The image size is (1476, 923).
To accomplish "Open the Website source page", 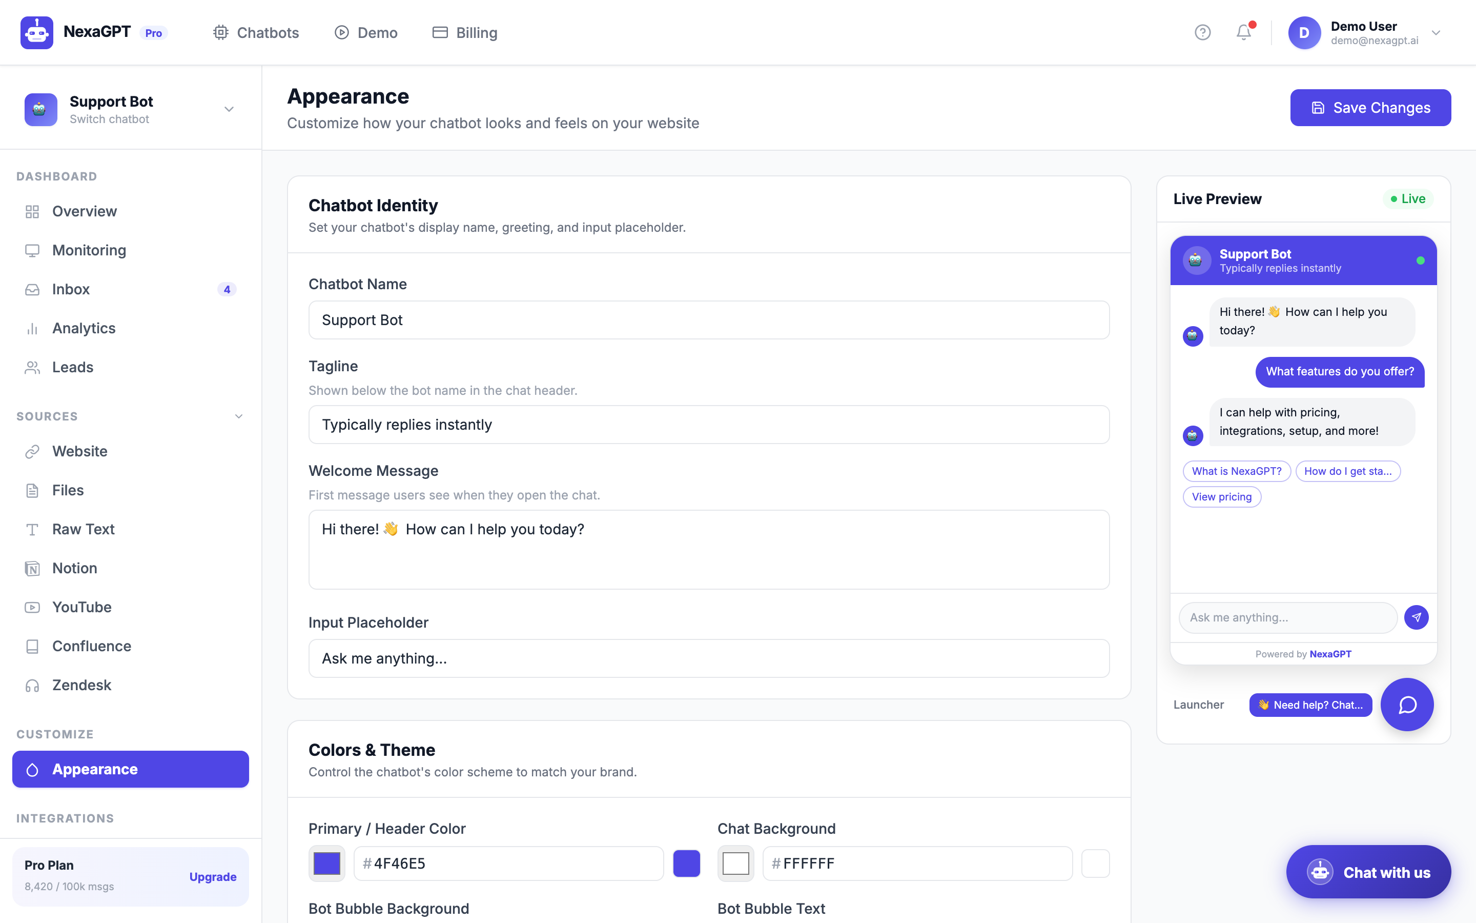I will 131,451.
